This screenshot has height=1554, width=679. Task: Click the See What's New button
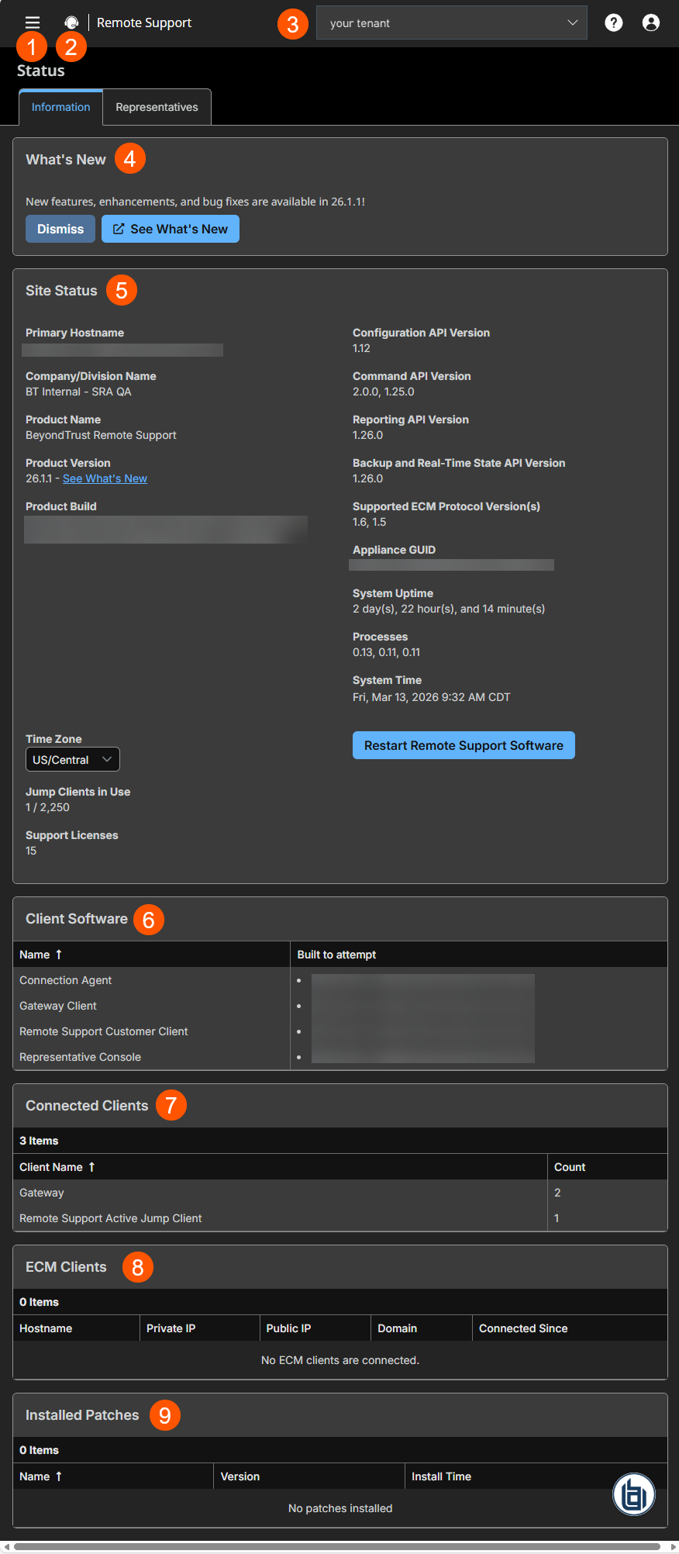click(x=171, y=229)
